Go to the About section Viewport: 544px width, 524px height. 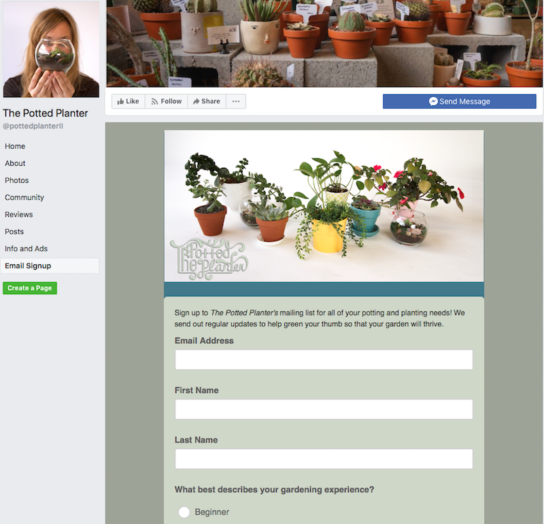pos(15,163)
